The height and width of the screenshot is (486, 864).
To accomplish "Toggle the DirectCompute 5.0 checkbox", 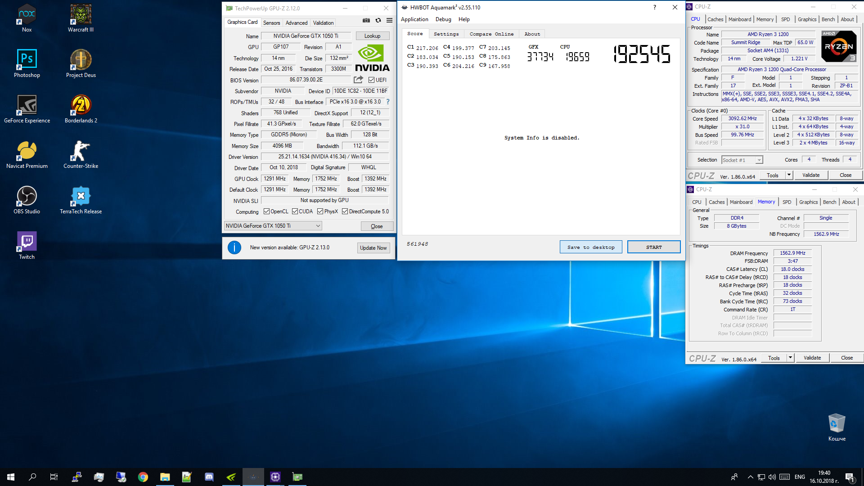I will pyautogui.click(x=345, y=211).
